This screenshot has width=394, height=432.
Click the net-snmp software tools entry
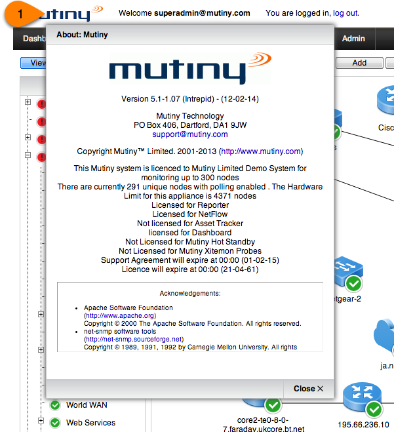point(120,332)
